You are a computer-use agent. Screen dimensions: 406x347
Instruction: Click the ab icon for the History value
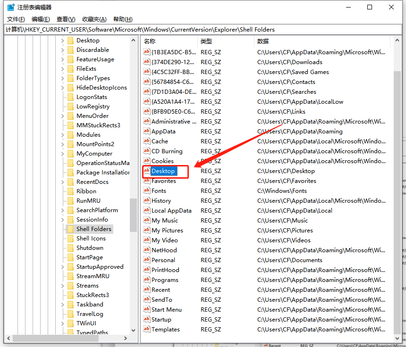tap(146, 200)
